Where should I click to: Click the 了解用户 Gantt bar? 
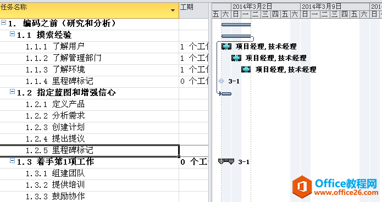click(226, 47)
